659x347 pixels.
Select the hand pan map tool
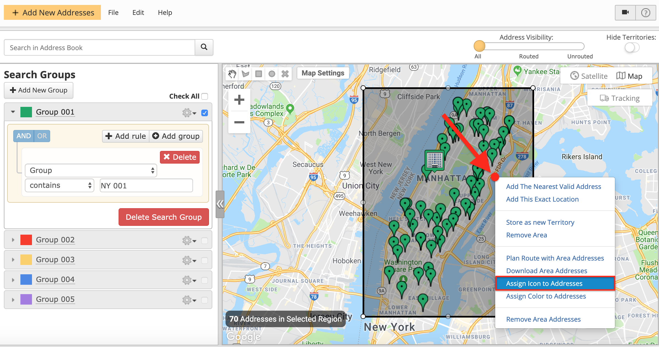[x=232, y=74]
